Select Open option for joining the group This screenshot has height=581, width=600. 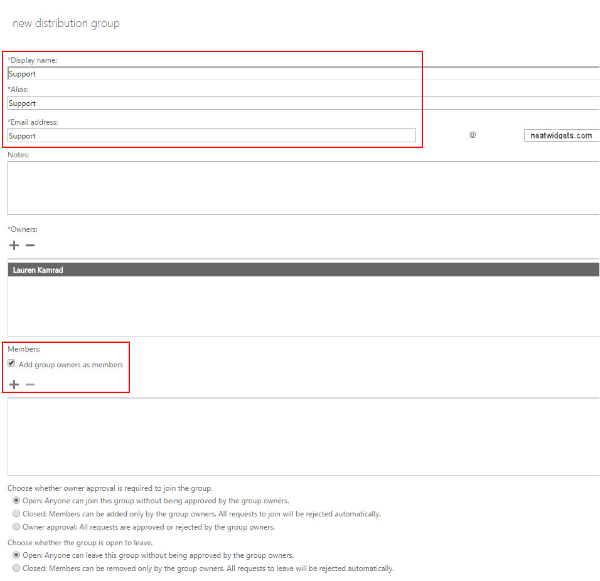(16, 500)
